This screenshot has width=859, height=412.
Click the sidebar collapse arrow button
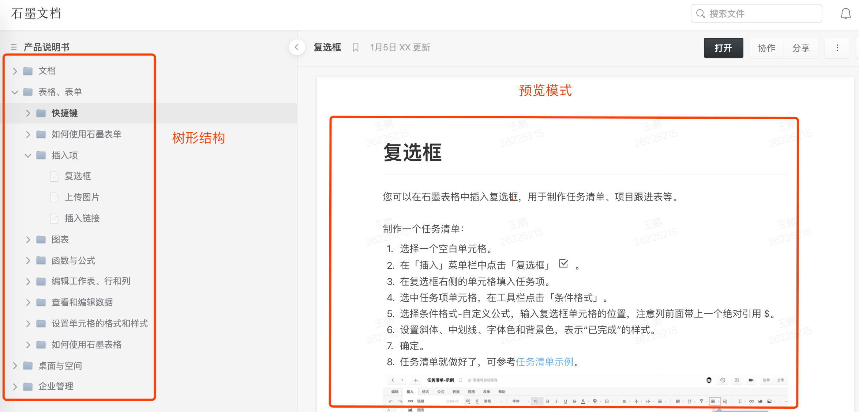coord(297,47)
